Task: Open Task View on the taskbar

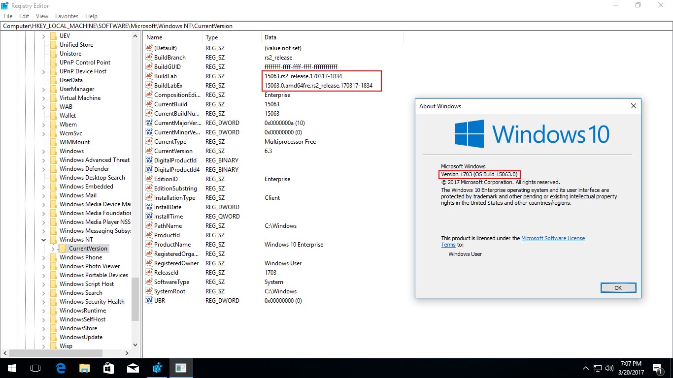Action: click(x=35, y=368)
